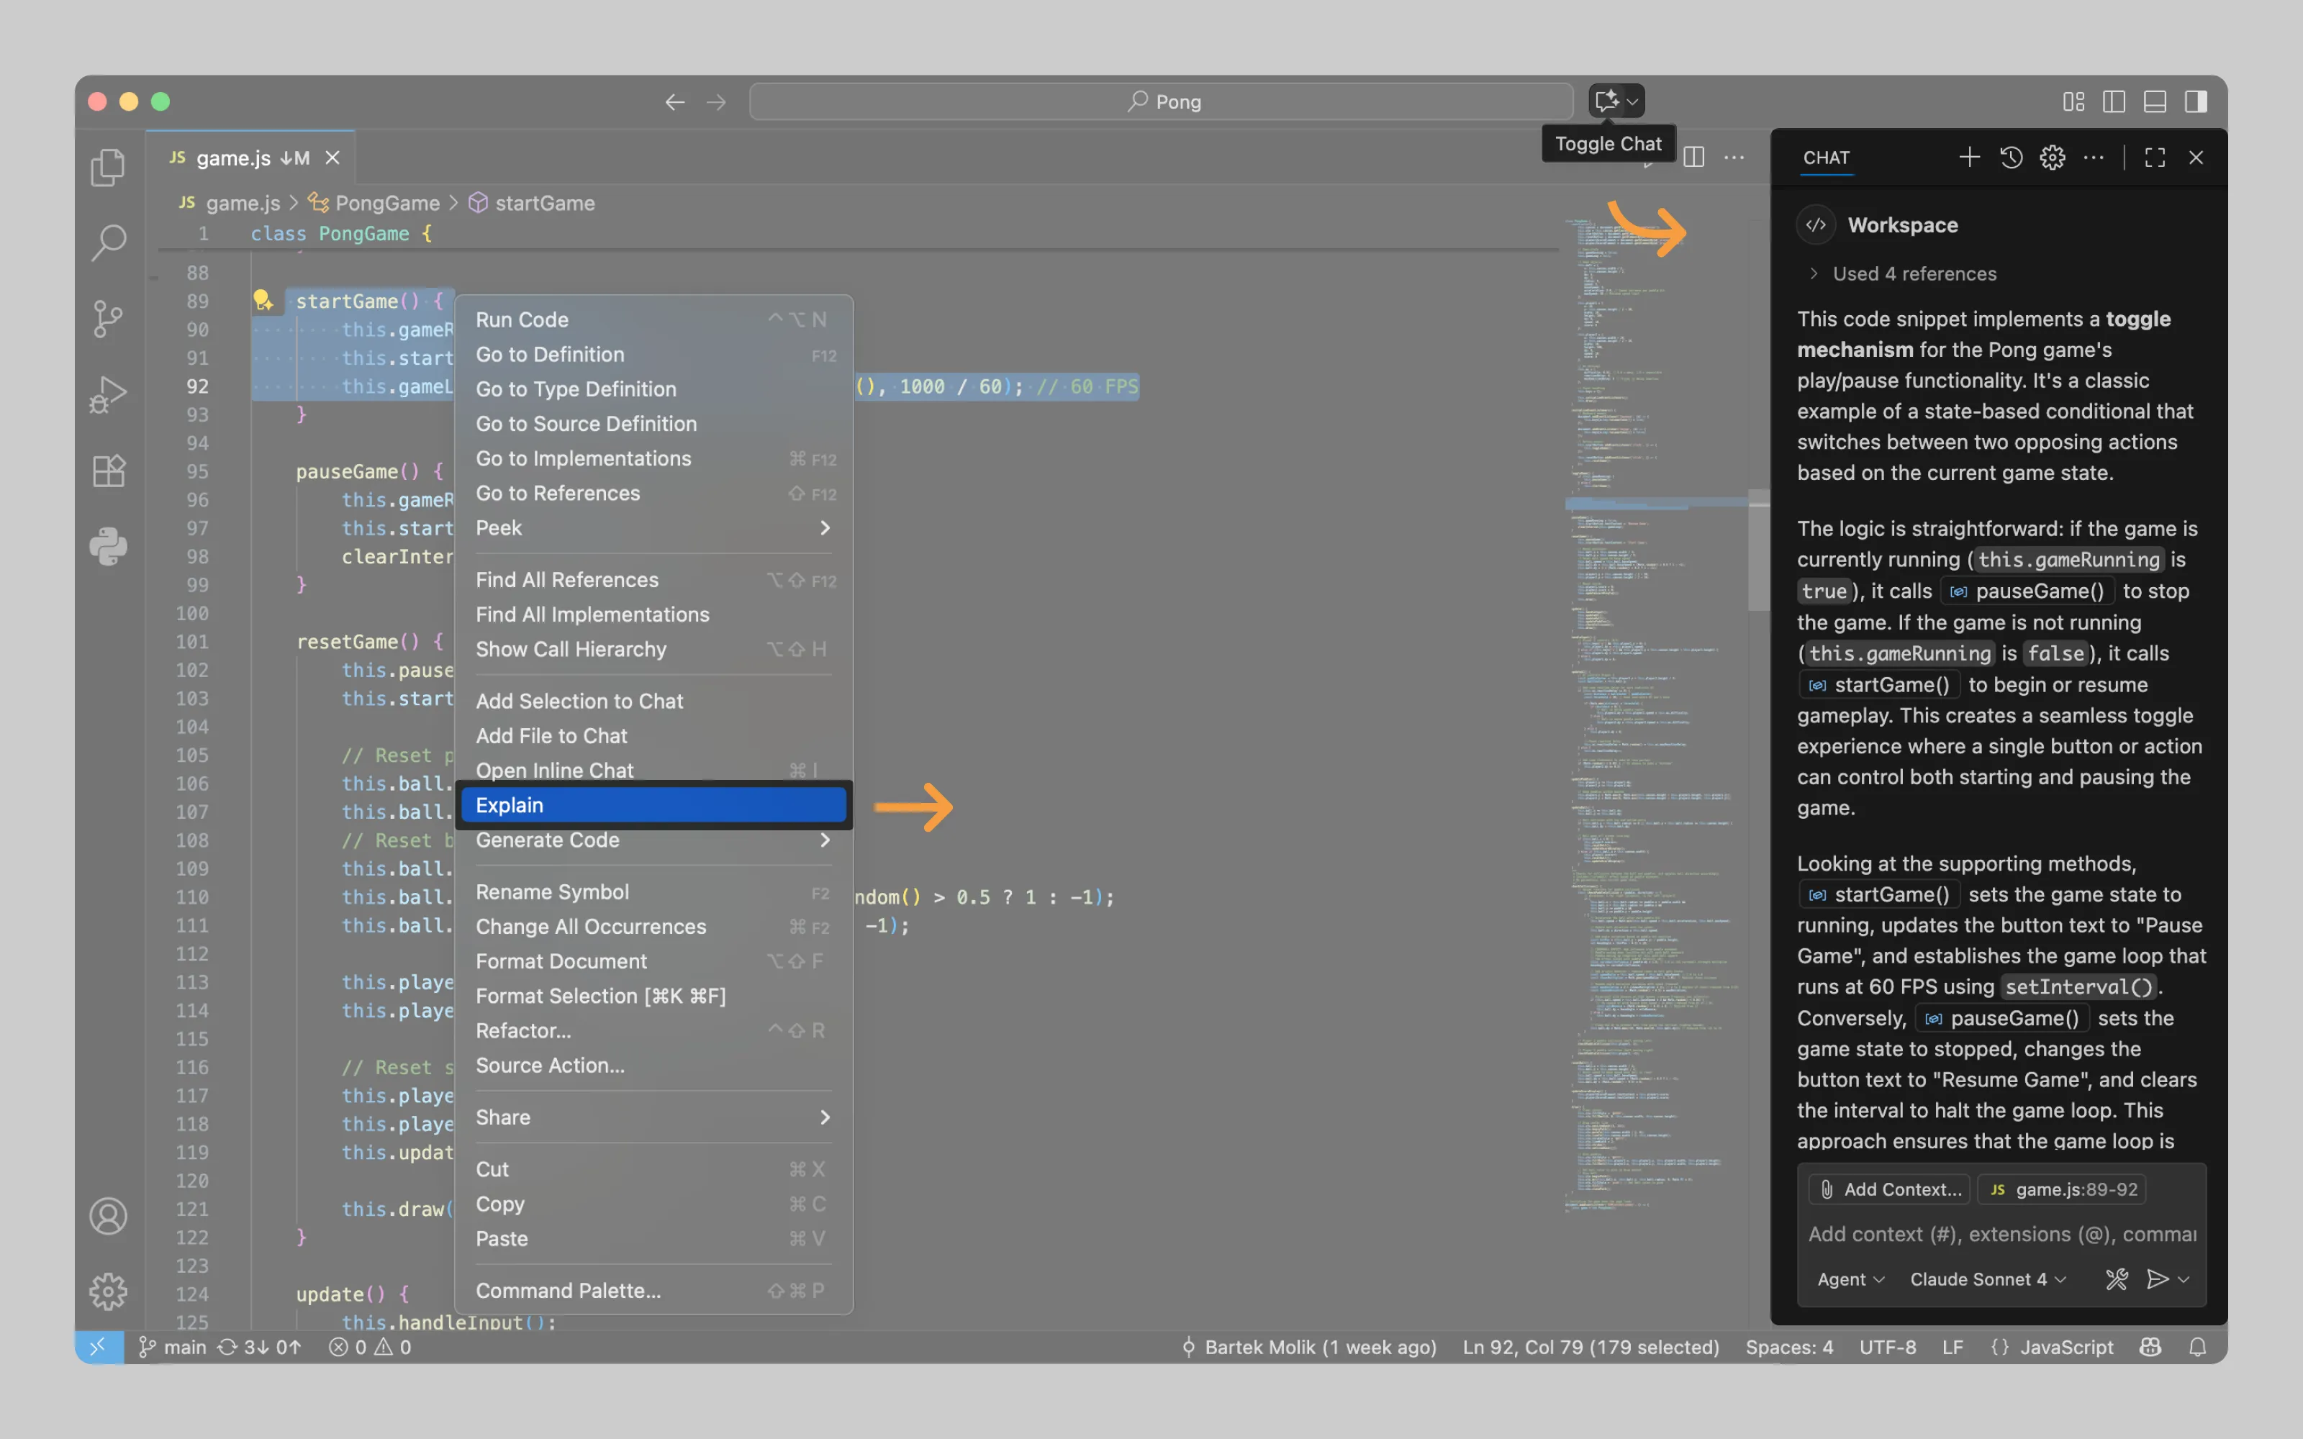Open the Extensions view in activity bar
This screenshot has width=2303, height=1439.
107,470
